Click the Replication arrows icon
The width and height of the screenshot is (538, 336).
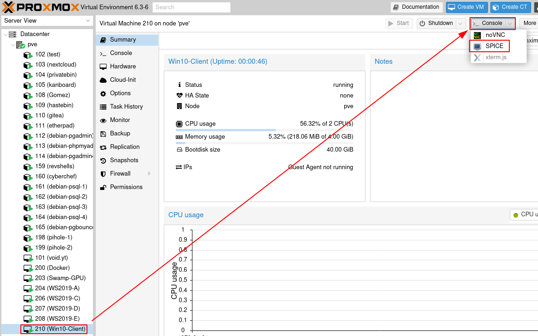coord(103,147)
